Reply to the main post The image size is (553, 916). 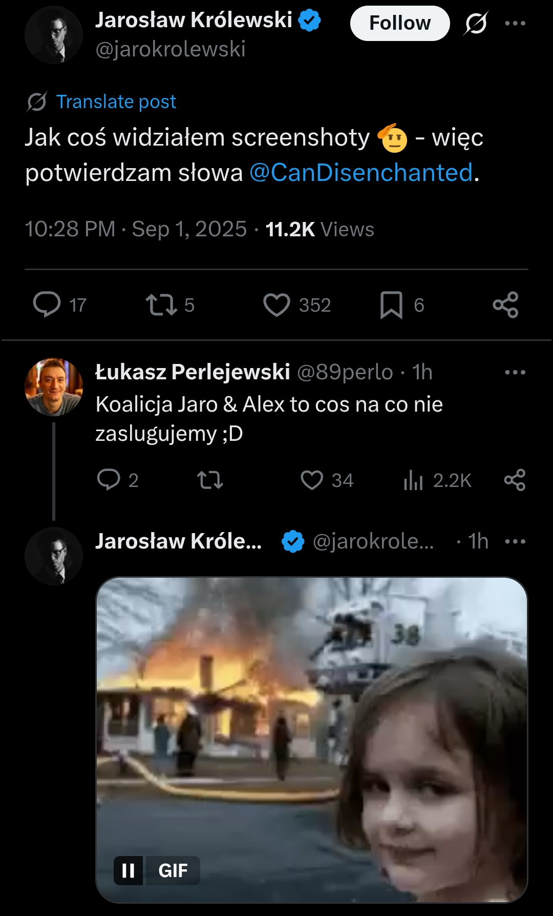click(47, 304)
